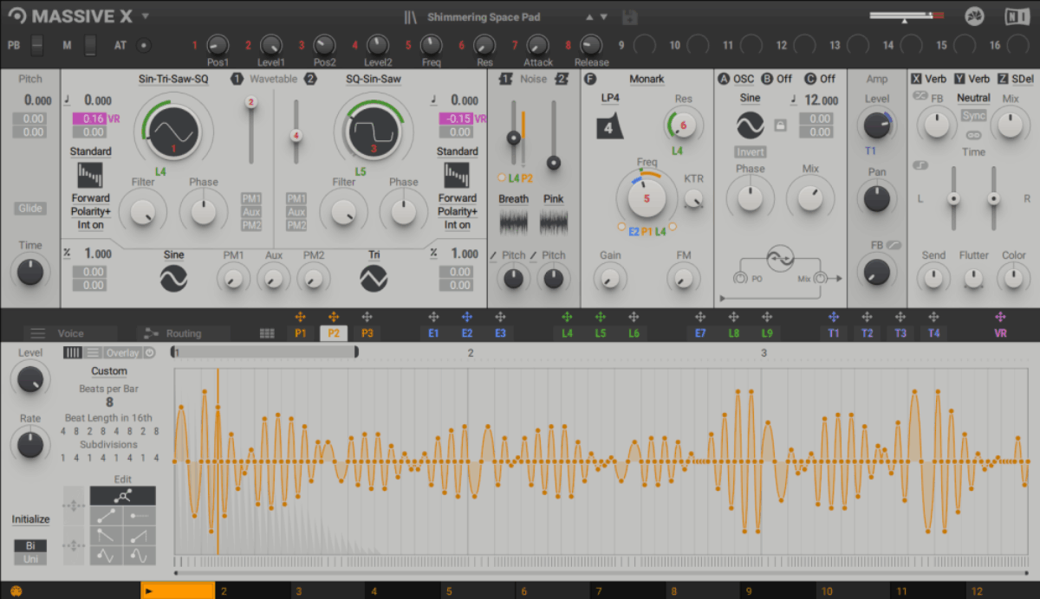
Task: Open the preset browser library icon
Action: coord(411,17)
